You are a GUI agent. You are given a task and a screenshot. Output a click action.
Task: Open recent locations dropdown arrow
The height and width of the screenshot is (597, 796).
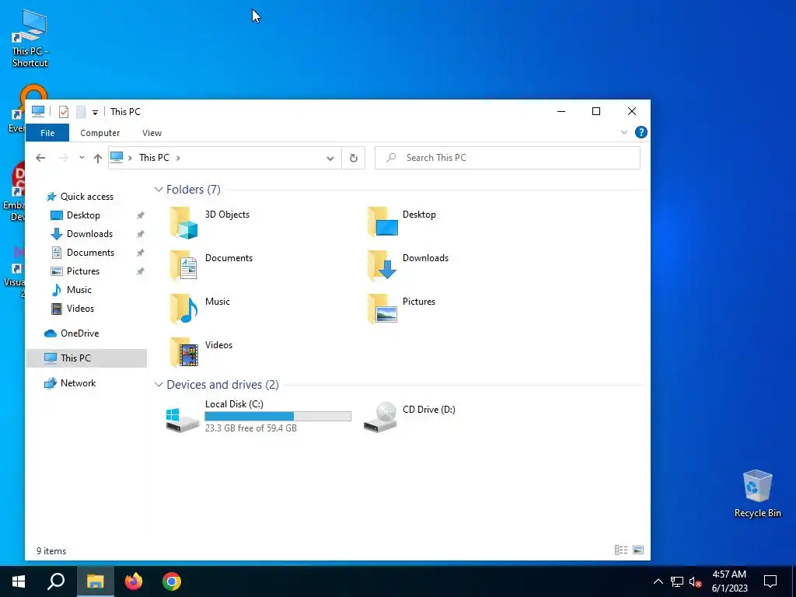click(82, 158)
